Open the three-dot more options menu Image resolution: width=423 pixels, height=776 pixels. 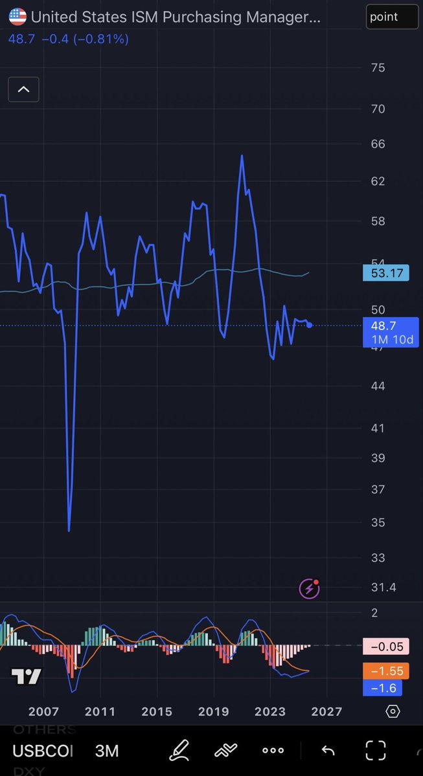click(273, 751)
